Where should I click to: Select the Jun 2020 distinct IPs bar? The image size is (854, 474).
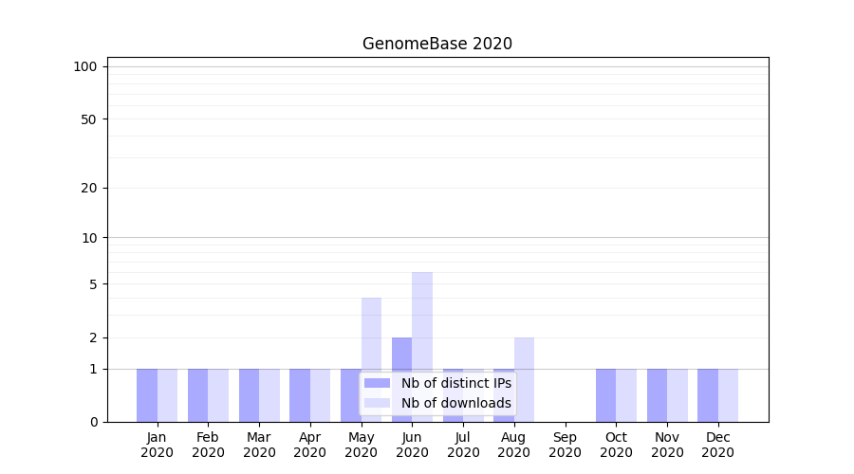[401, 379]
